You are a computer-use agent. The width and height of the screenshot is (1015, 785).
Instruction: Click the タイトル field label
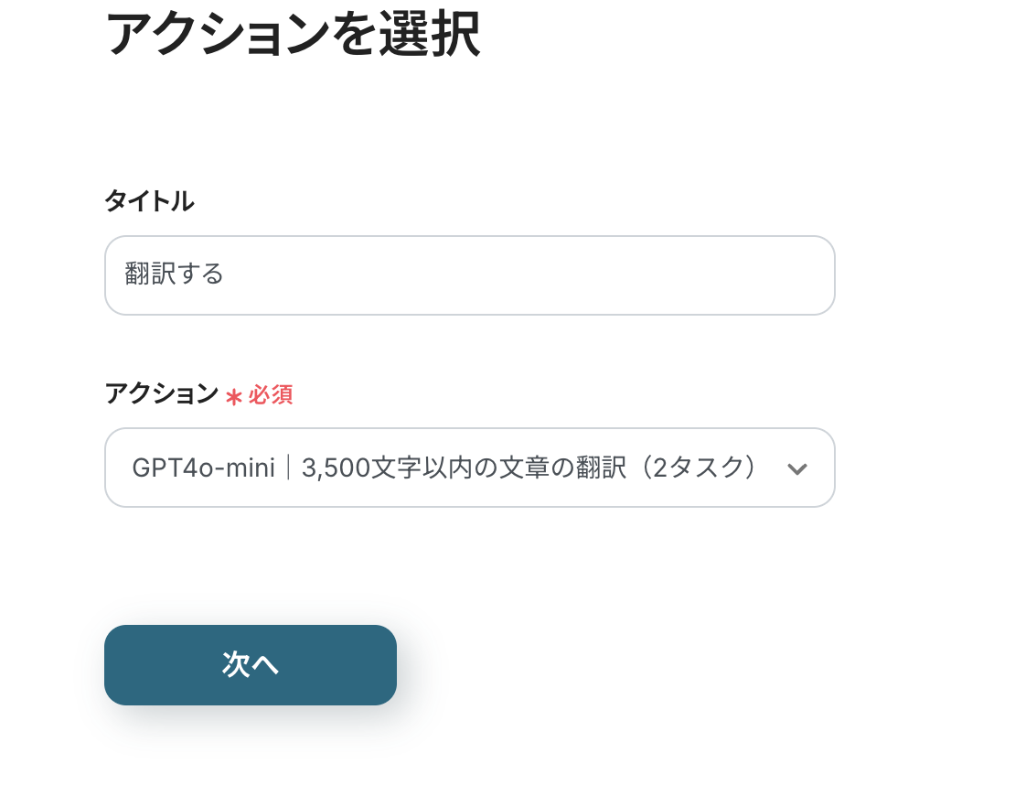point(149,201)
